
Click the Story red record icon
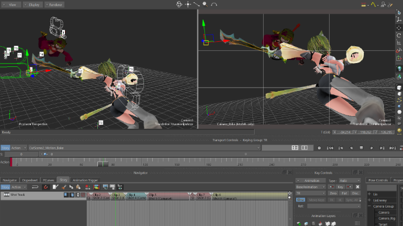[87, 187]
